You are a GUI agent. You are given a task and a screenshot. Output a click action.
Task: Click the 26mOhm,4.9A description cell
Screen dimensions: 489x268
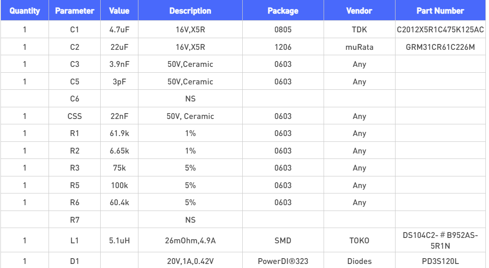(x=190, y=241)
